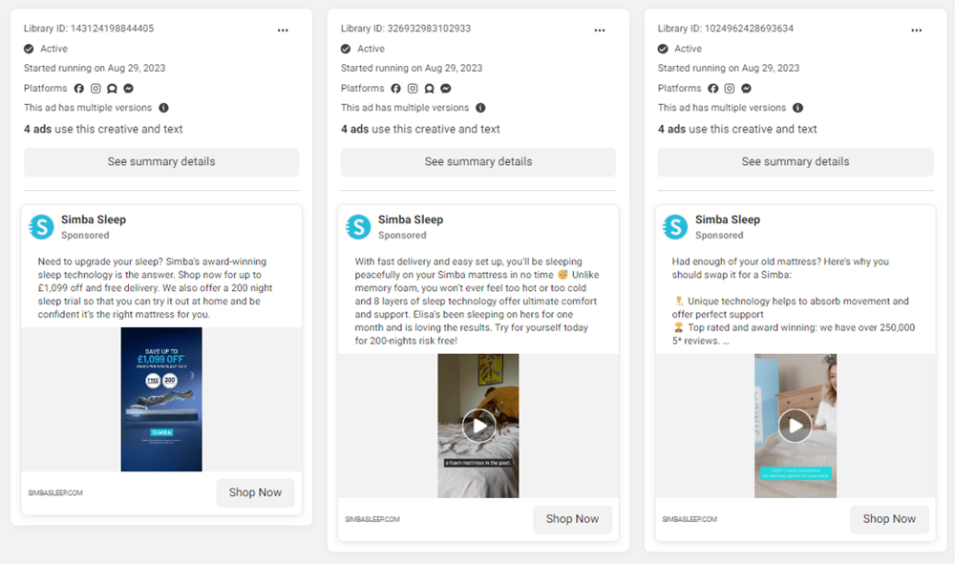Play the middle ad's bedroom video
Viewport: 955px width, 564px height.
coord(478,426)
